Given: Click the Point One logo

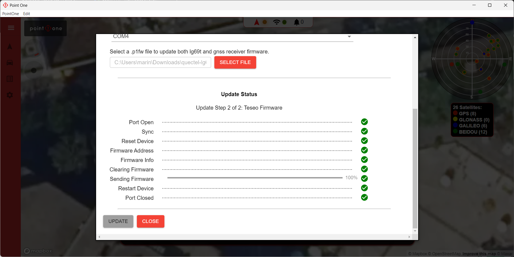Looking at the screenshot, I should tap(46, 28).
